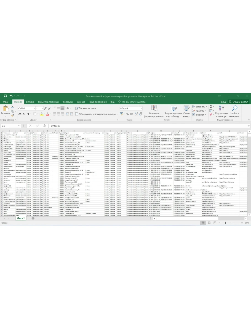Activate the Format Painter brush

pos(13,115)
